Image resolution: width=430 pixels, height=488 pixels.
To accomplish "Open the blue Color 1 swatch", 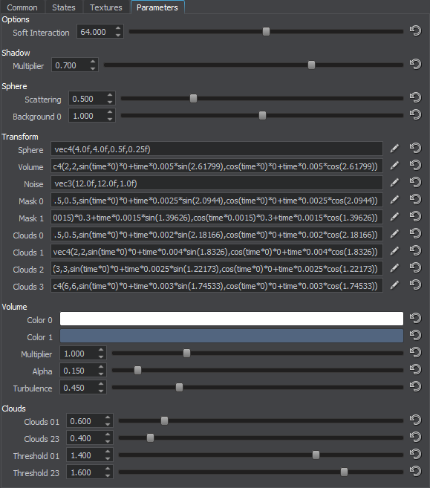I will (x=232, y=336).
